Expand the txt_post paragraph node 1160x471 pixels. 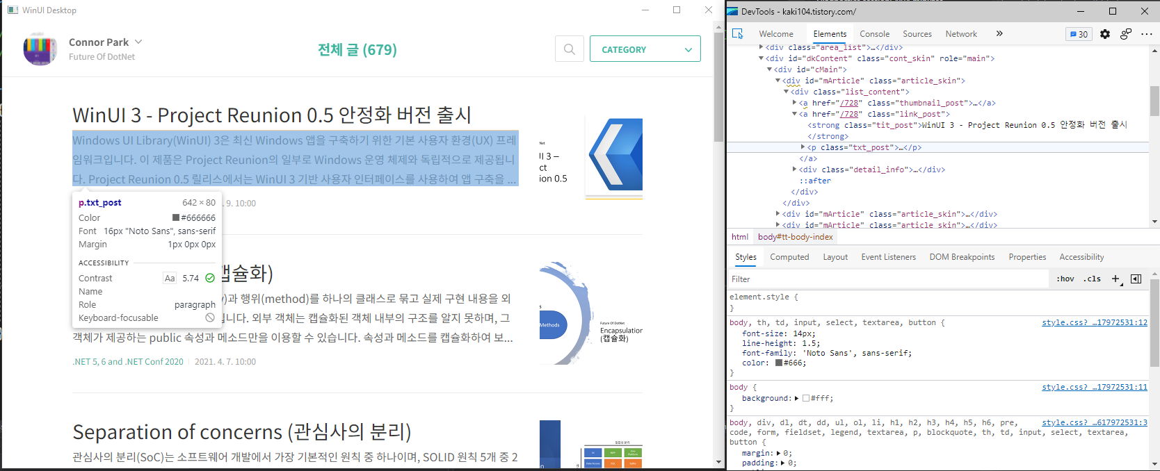point(803,147)
